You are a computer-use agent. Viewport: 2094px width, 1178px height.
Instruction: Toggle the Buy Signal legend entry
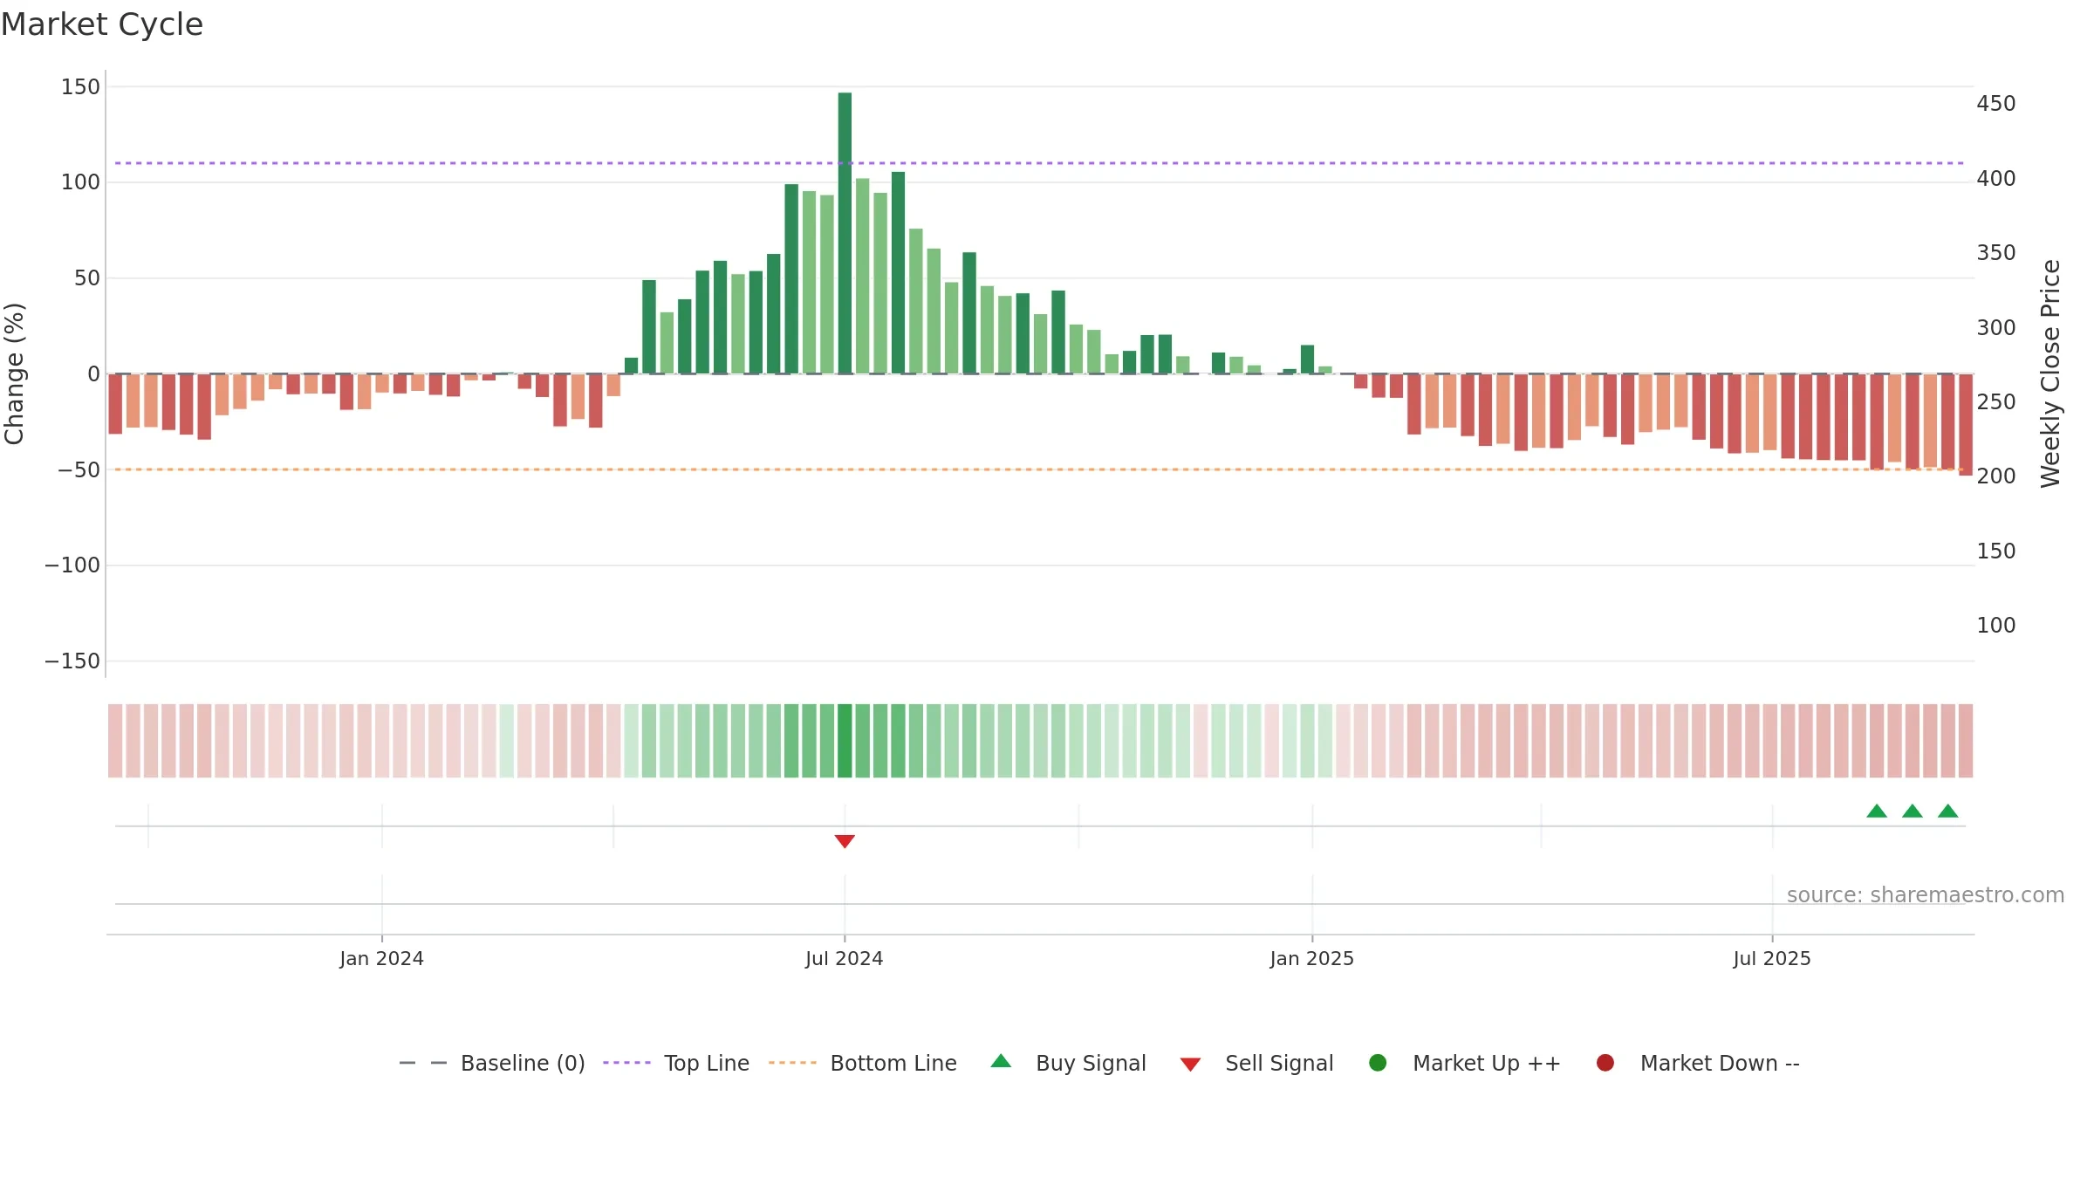coord(1068,1063)
